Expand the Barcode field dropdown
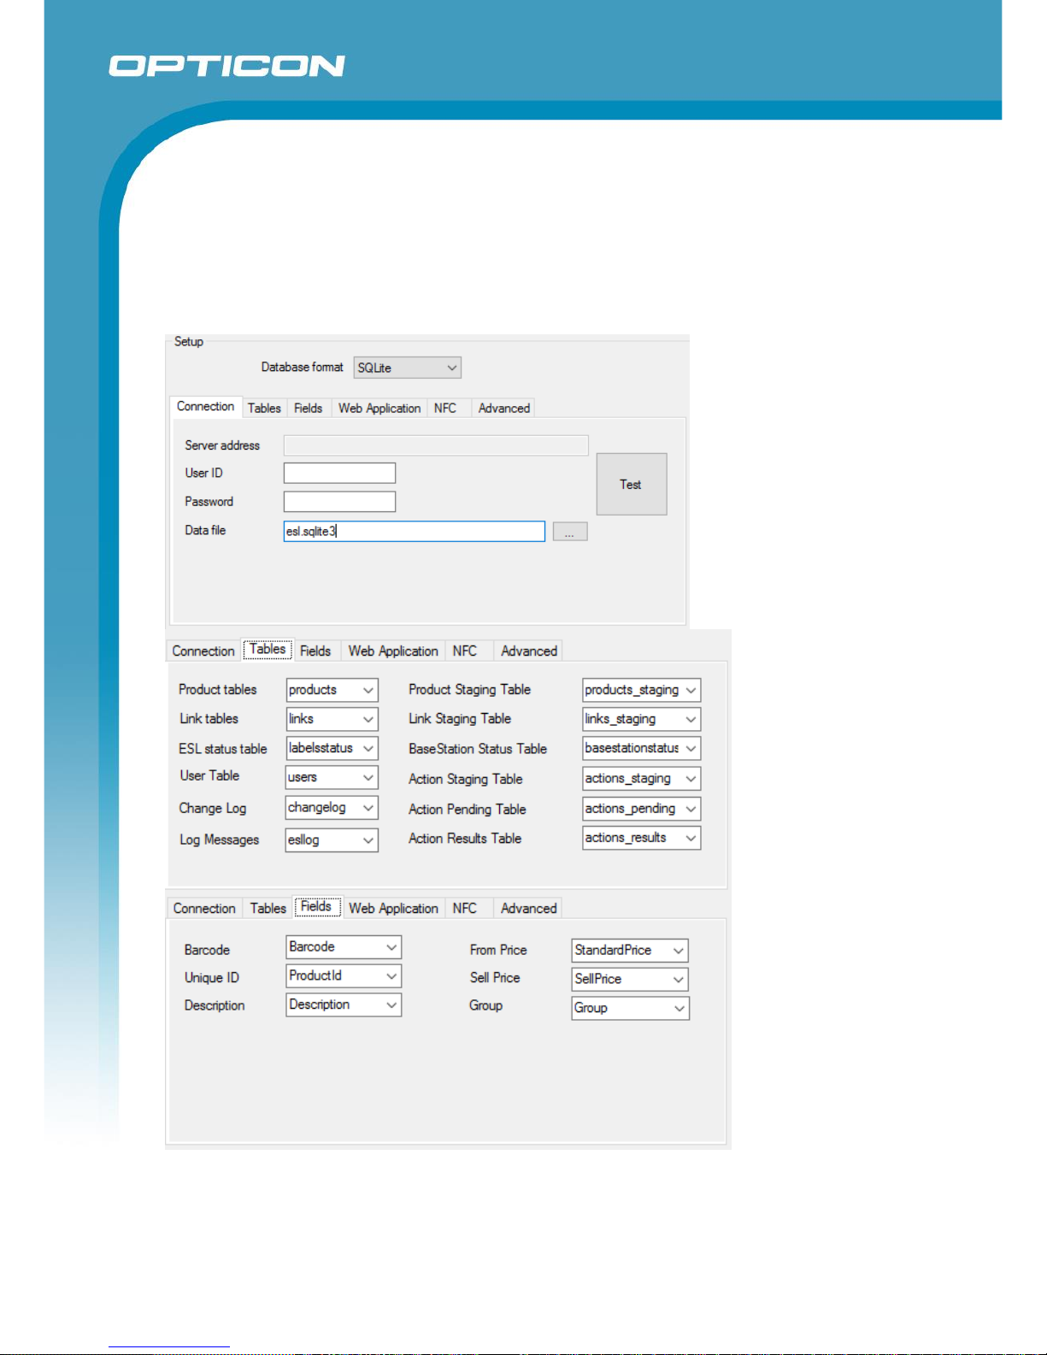Viewport: 1047px width, 1355px height. pyautogui.click(x=344, y=947)
